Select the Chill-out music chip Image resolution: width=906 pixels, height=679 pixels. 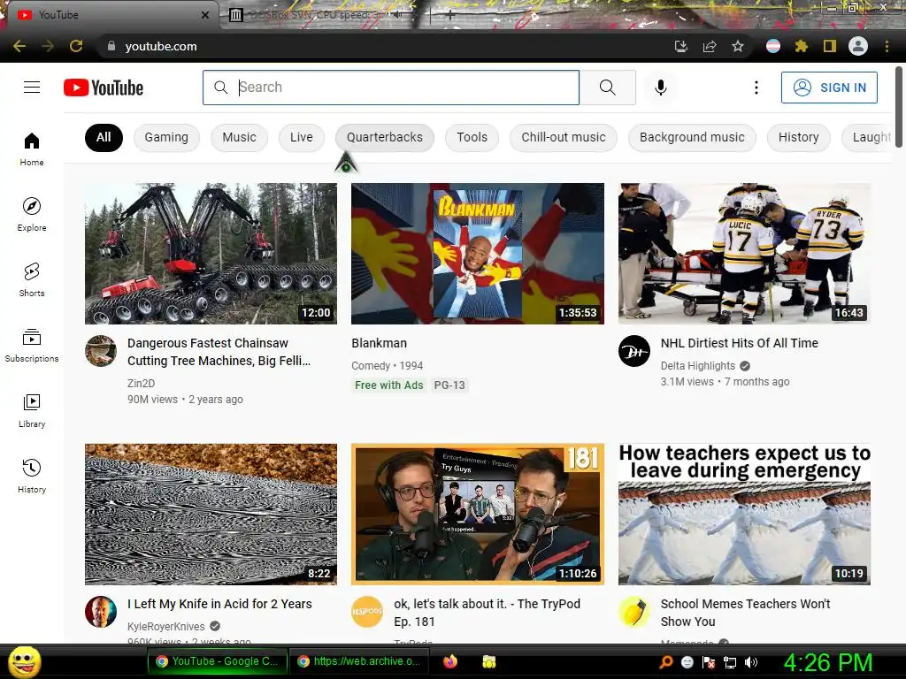pos(564,137)
